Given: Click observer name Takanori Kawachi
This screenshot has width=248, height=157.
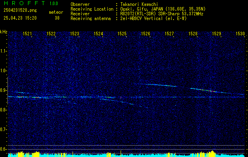Looking at the screenshot, I should pos(139,4).
